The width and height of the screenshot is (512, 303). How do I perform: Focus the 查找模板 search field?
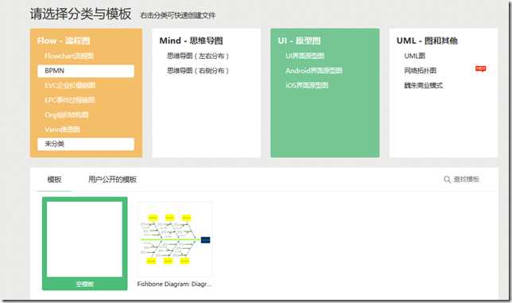pyautogui.click(x=466, y=179)
